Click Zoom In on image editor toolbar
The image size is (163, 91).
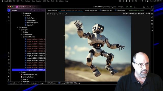coord(55,14)
